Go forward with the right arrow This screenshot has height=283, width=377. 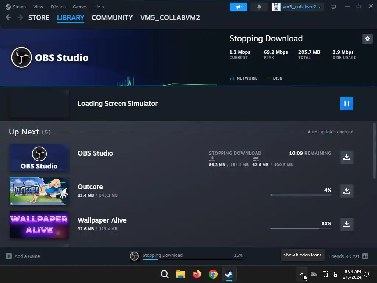tap(20, 18)
